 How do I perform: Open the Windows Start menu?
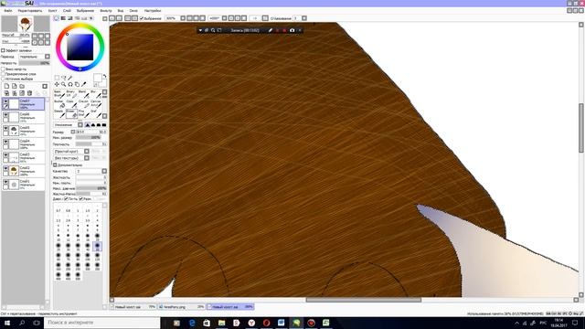[7, 323]
